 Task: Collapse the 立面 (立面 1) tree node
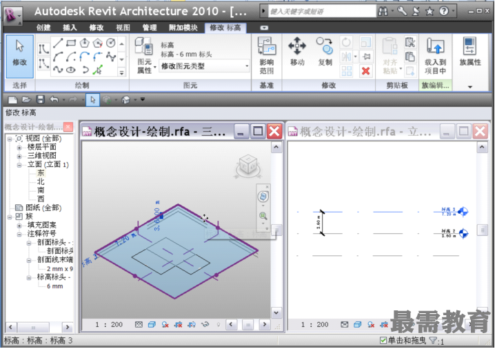(x=19, y=165)
